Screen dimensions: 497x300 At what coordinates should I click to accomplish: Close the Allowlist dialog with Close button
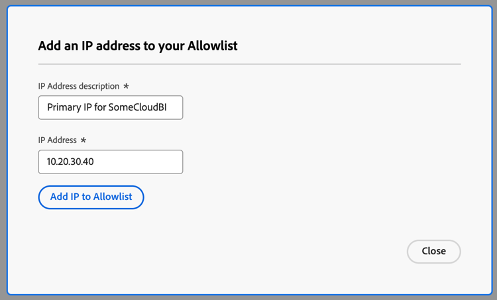[x=433, y=251]
